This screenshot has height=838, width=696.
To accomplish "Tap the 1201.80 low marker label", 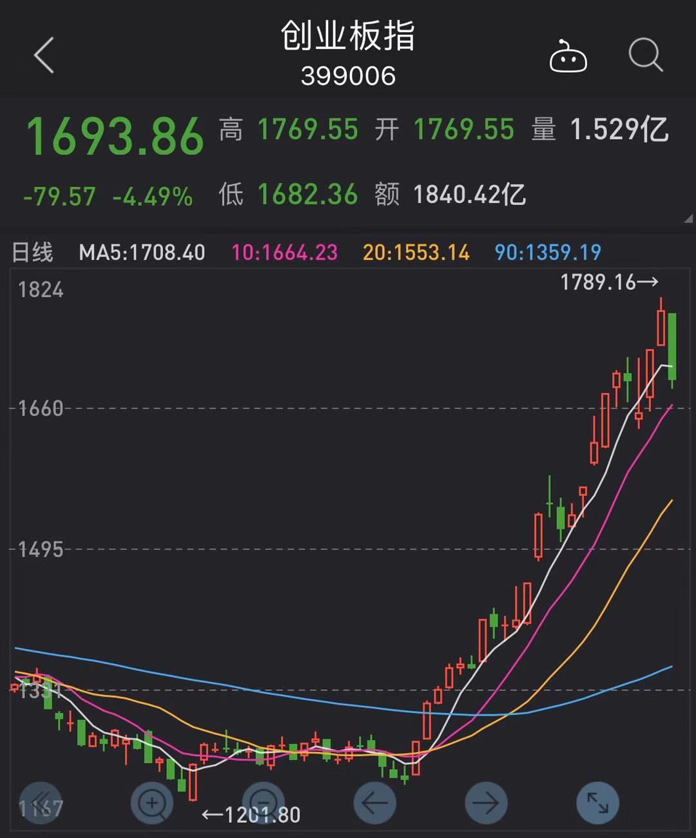I will tap(251, 815).
